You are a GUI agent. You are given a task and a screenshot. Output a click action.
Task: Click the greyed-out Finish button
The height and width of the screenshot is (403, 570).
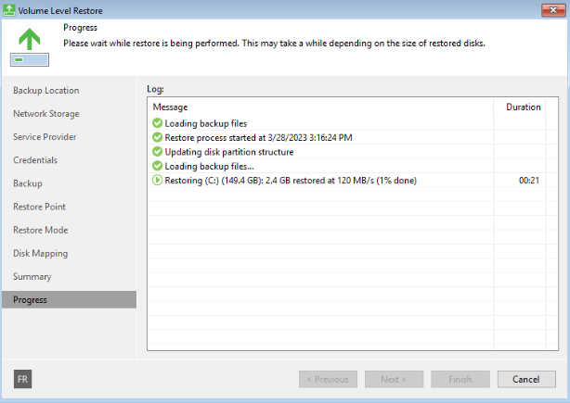click(460, 379)
